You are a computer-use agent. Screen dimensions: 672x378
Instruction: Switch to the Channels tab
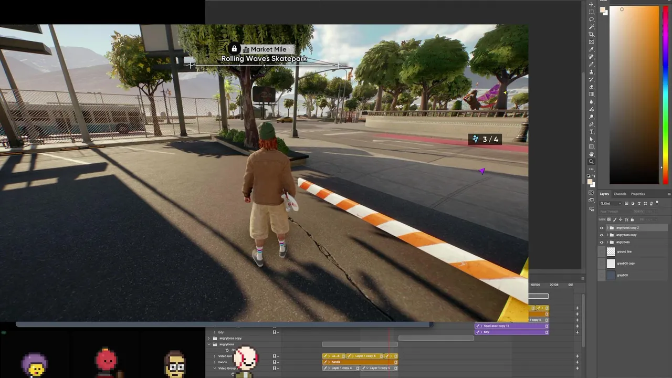[x=620, y=194]
